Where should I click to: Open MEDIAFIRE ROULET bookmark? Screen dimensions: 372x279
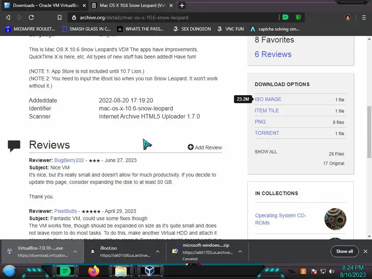pos(30,29)
